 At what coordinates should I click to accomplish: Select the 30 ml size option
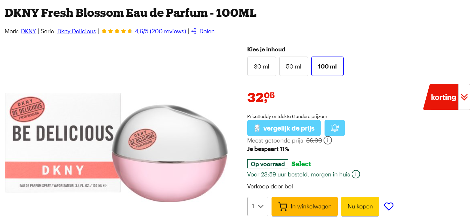point(262,66)
